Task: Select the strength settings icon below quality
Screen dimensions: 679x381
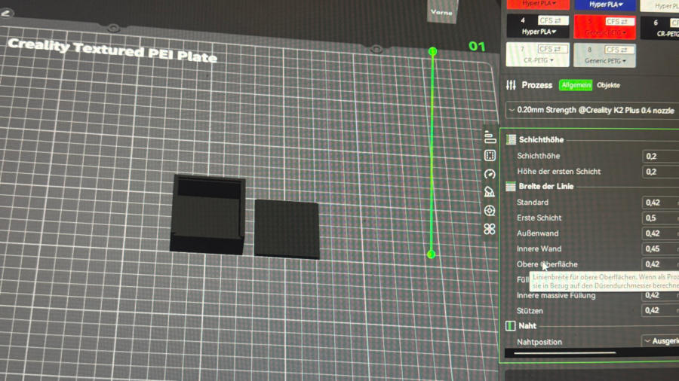Action: (490, 156)
